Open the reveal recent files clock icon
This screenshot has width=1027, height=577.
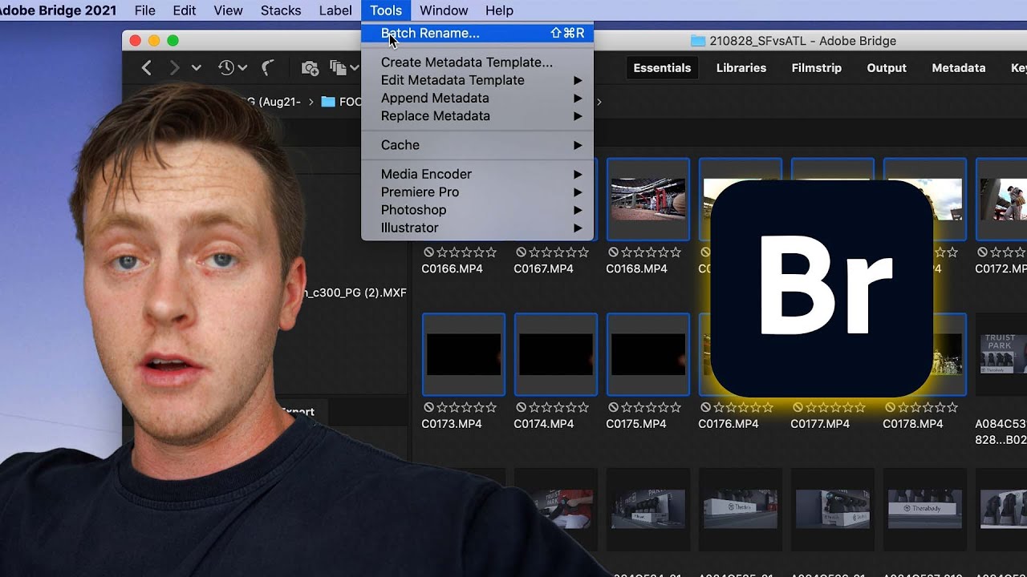coord(226,68)
